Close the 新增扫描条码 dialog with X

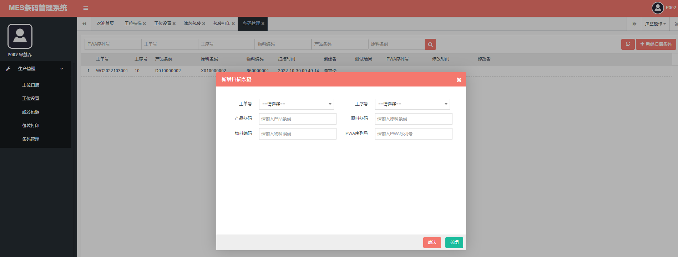(x=459, y=80)
